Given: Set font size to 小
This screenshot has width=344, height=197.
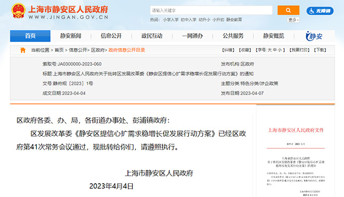Looking at the screenshot, I should (280, 50).
